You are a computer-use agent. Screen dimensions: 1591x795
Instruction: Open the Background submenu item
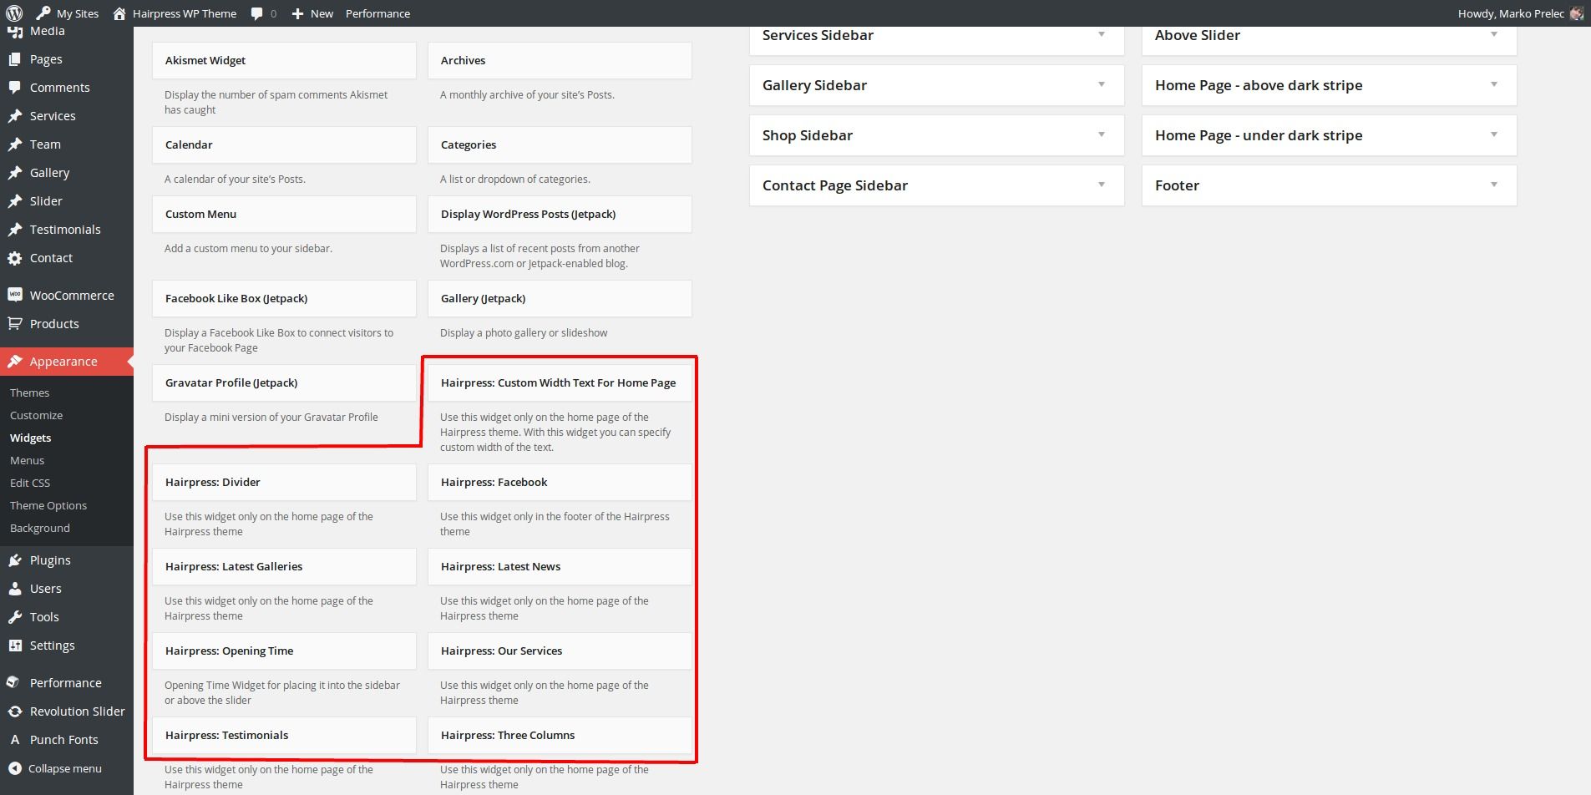pyautogui.click(x=40, y=528)
